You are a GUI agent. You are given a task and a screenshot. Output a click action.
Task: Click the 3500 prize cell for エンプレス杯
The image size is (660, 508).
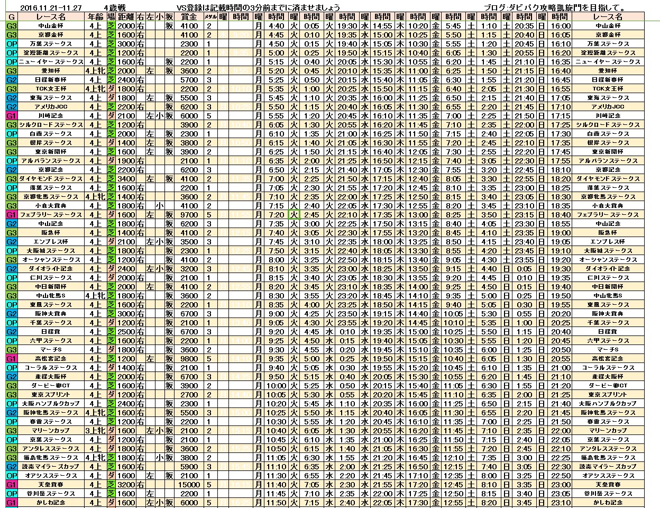189,242
